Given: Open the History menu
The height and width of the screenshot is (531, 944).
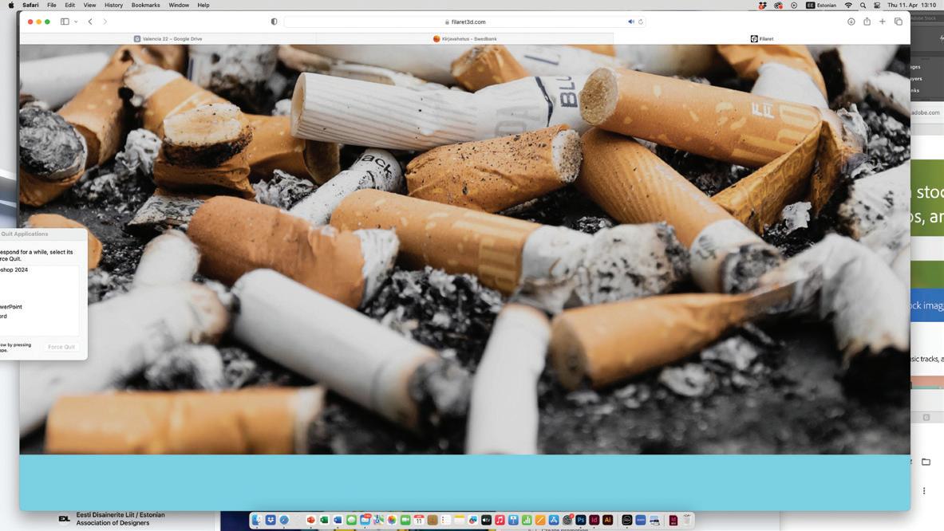Looking at the screenshot, I should [113, 5].
